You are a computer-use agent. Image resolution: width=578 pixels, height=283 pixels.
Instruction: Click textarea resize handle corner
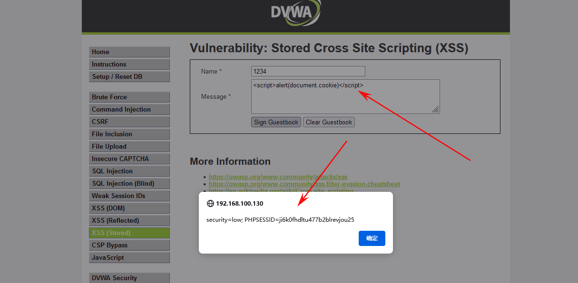(436, 110)
